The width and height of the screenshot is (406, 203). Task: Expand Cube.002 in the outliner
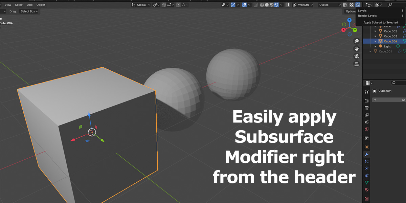click(x=375, y=31)
